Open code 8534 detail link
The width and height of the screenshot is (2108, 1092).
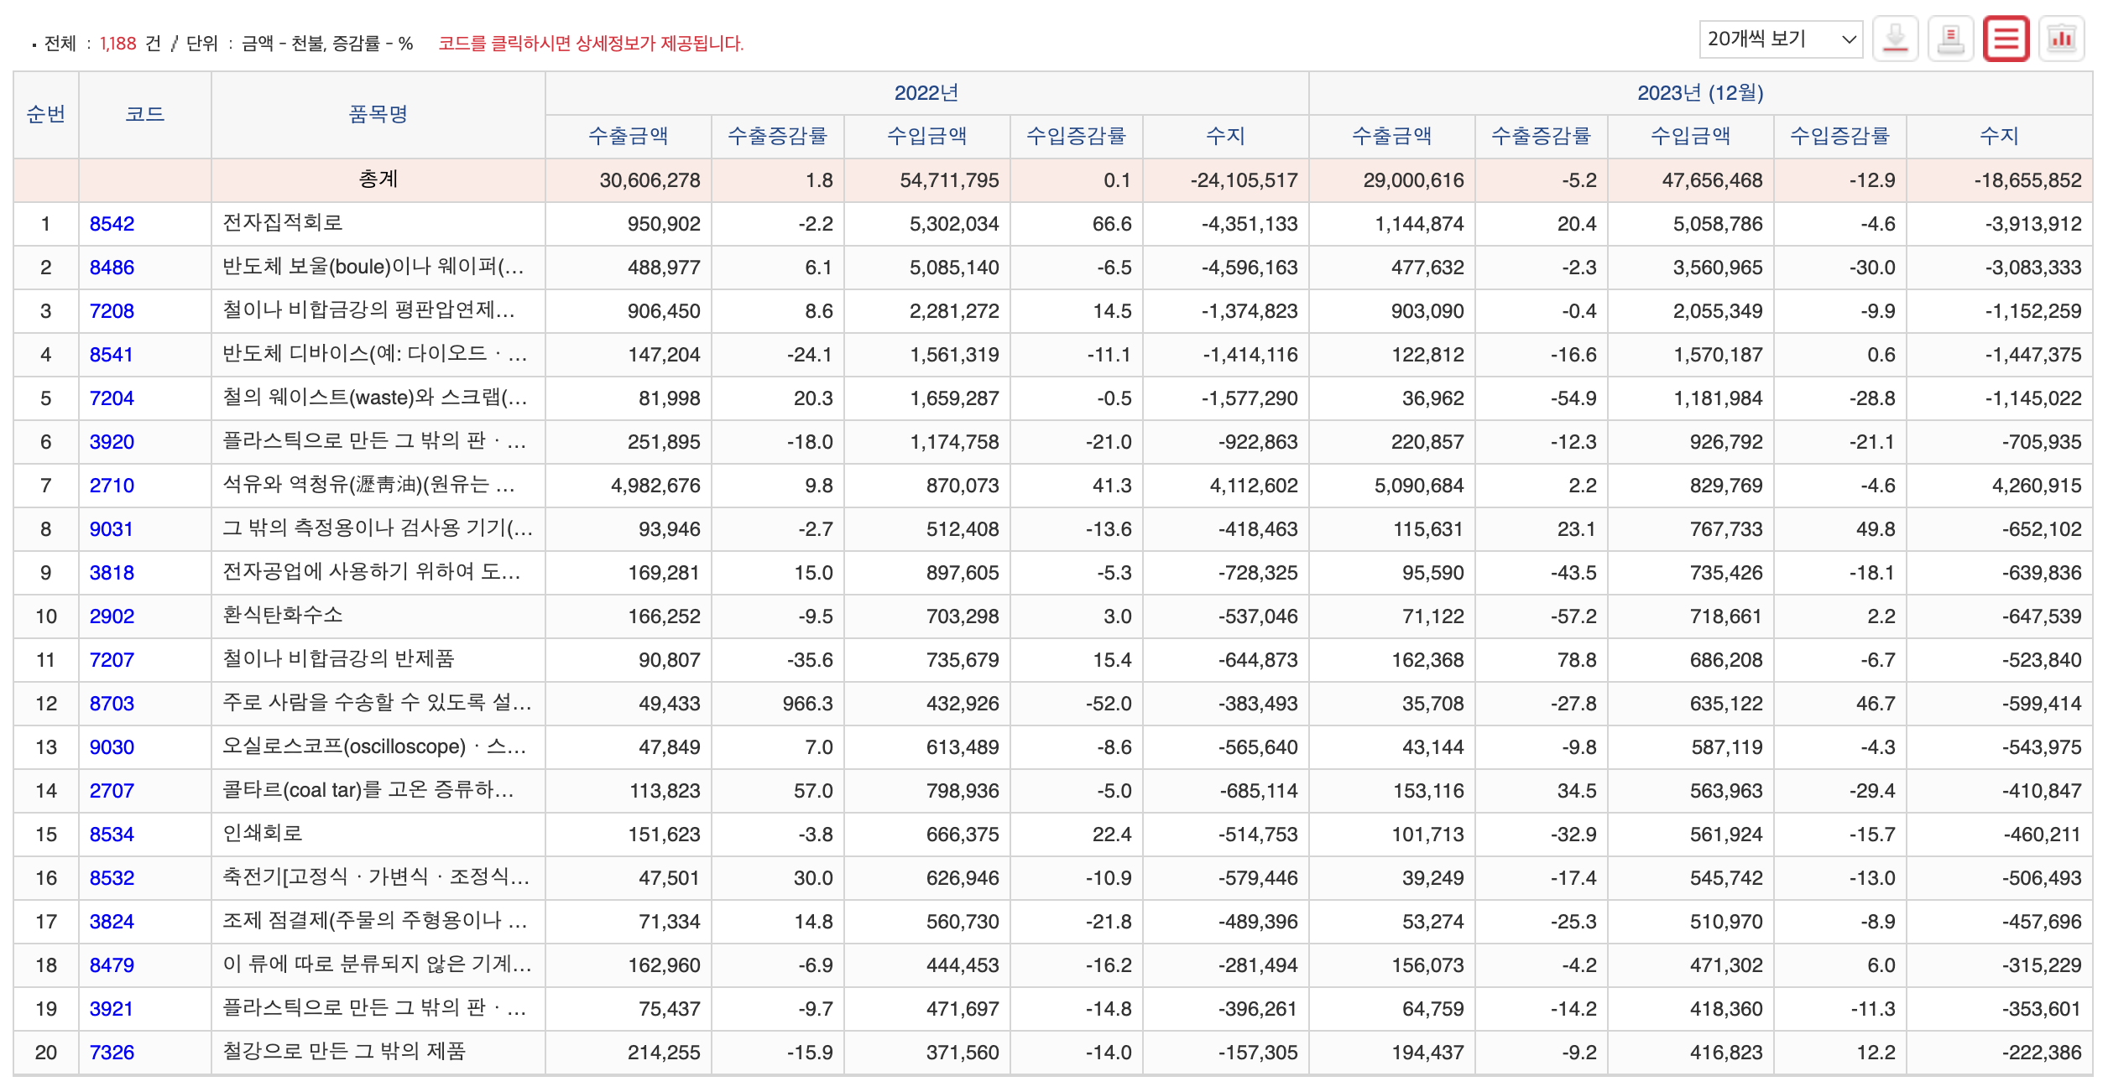pyautogui.click(x=112, y=835)
